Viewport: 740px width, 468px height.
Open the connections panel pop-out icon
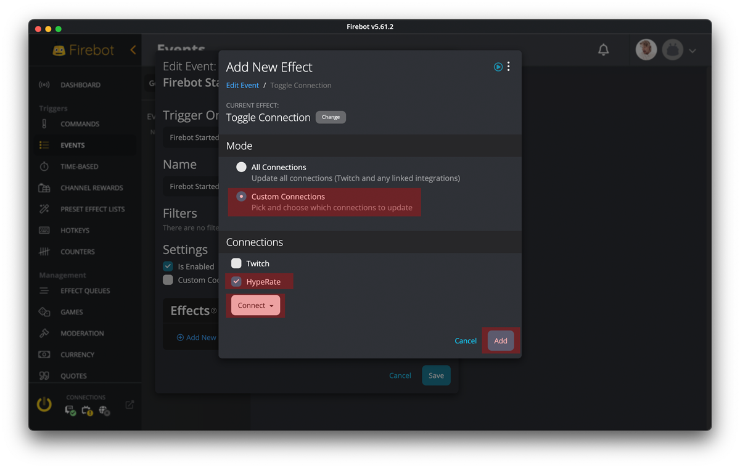point(129,405)
